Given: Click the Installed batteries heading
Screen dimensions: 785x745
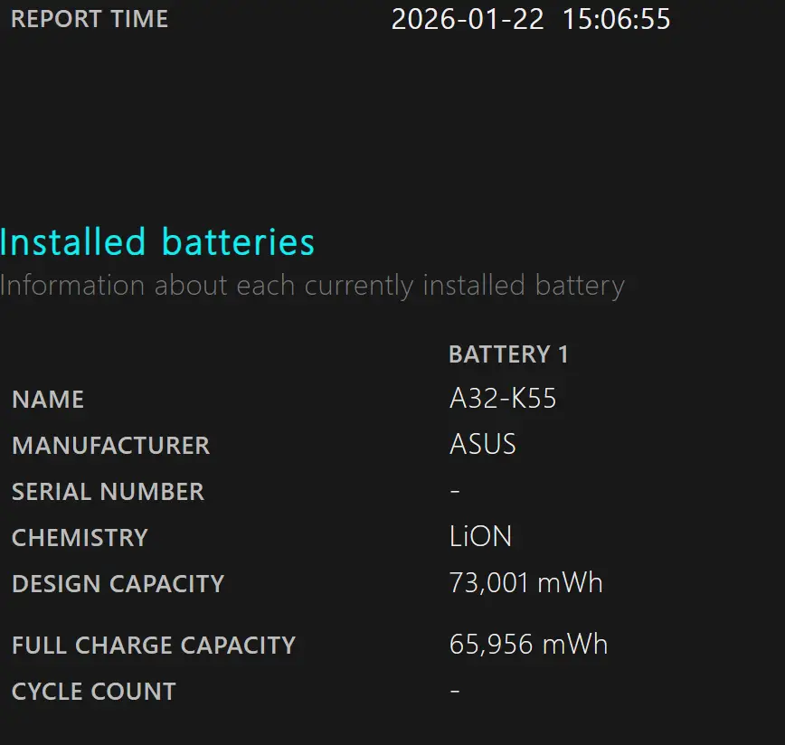Looking at the screenshot, I should coord(157,242).
